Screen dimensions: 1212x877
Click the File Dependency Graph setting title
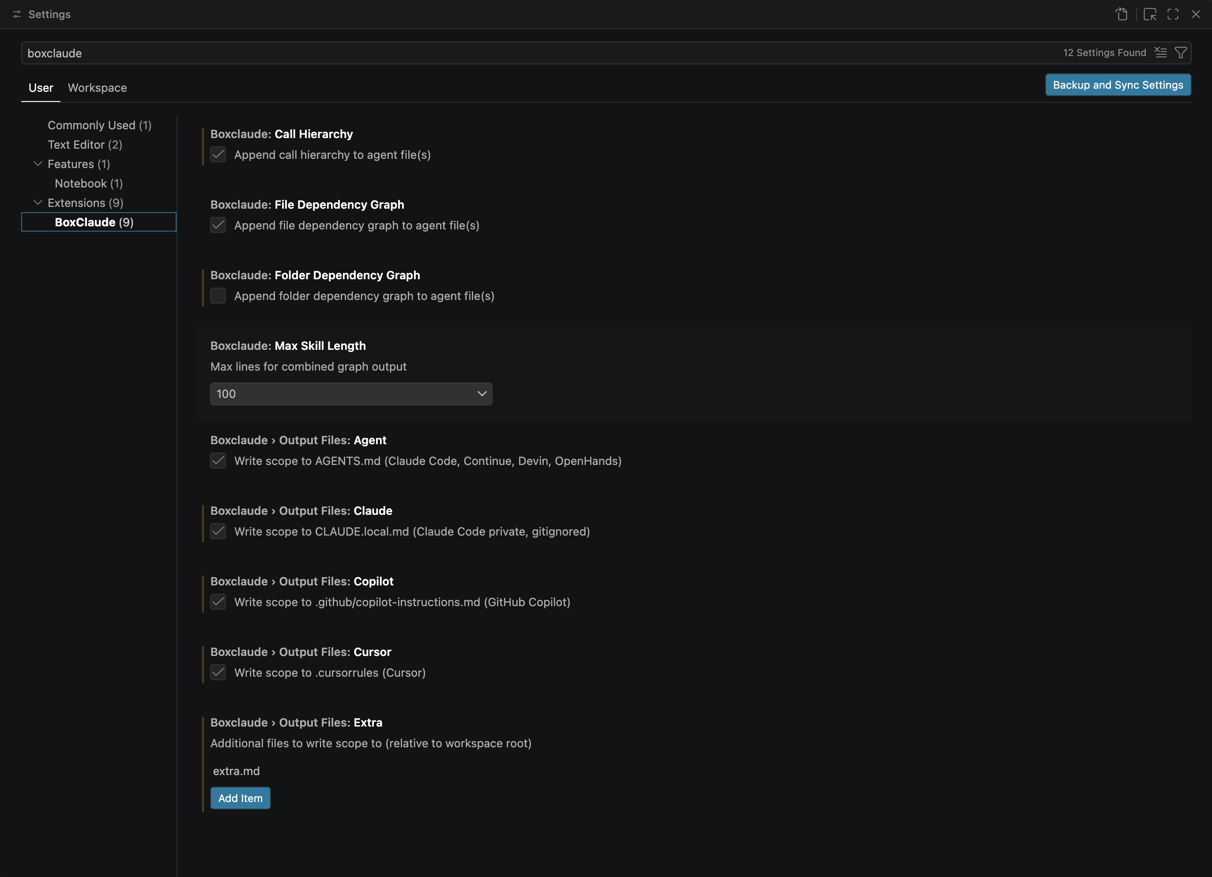[307, 205]
